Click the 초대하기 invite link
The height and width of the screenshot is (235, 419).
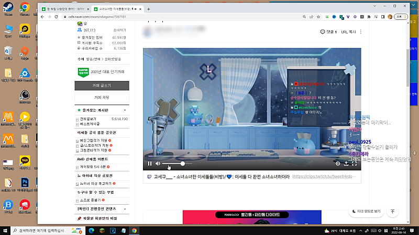tap(119, 30)
